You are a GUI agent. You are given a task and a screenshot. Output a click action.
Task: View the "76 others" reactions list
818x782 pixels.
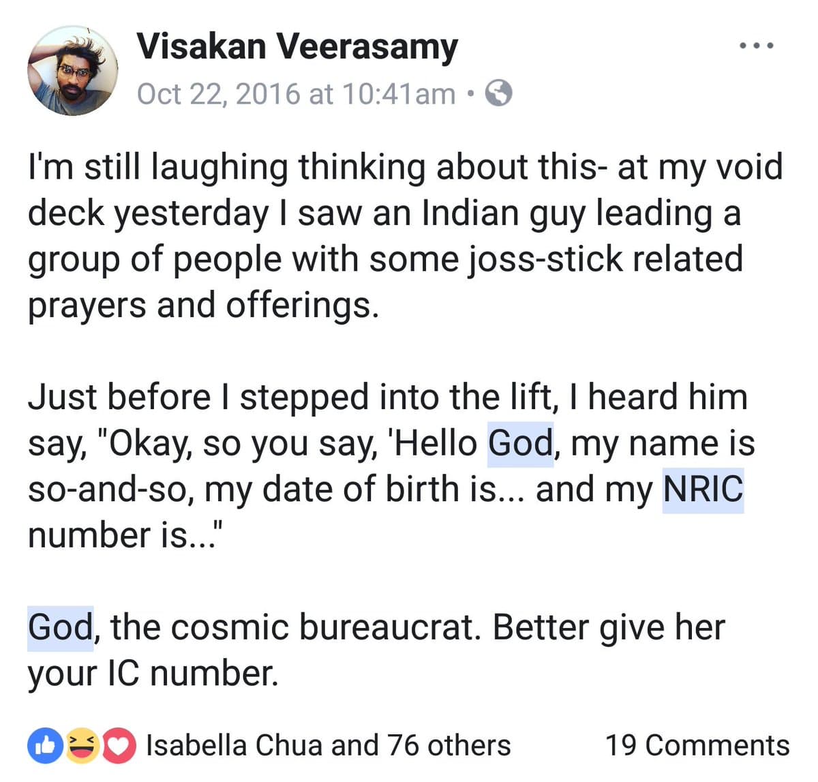[449, 745]
